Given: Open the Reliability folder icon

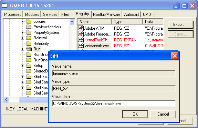Looking at the screenshot, I should (x=29, y=43).
